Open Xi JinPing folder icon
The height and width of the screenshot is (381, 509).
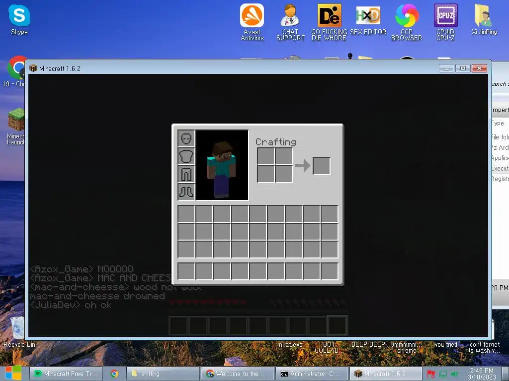pos(484,19)
